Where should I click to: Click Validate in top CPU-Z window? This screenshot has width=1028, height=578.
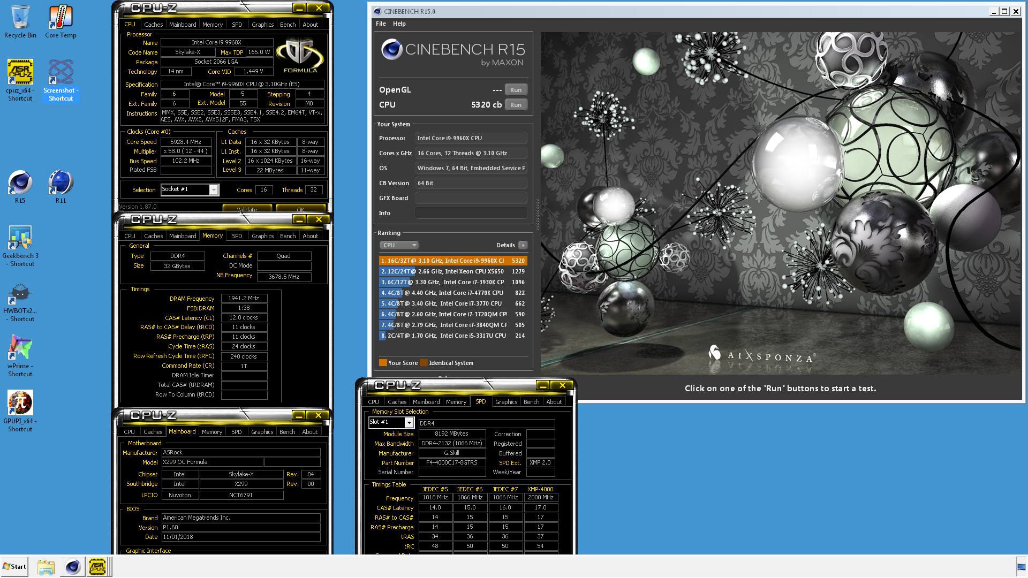(x=247, y=209)
